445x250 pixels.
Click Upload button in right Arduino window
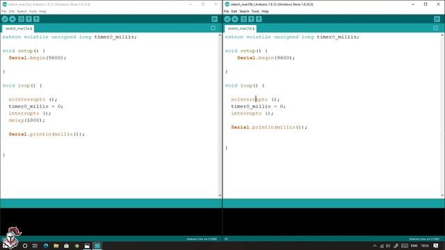click(235, 19)
